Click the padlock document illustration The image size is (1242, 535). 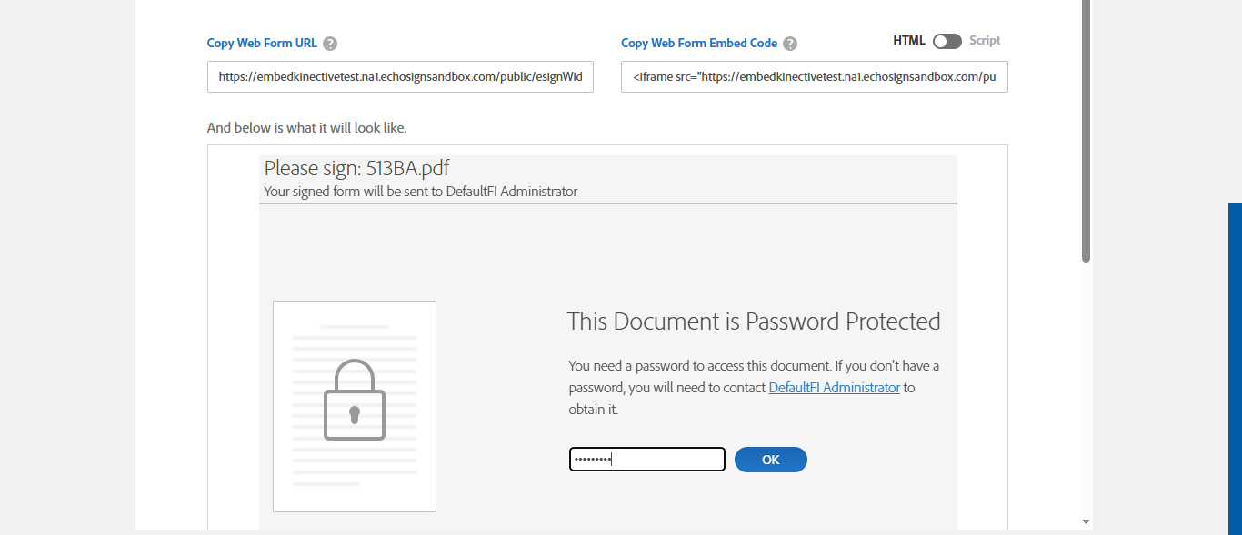click(x=355, y=406)
